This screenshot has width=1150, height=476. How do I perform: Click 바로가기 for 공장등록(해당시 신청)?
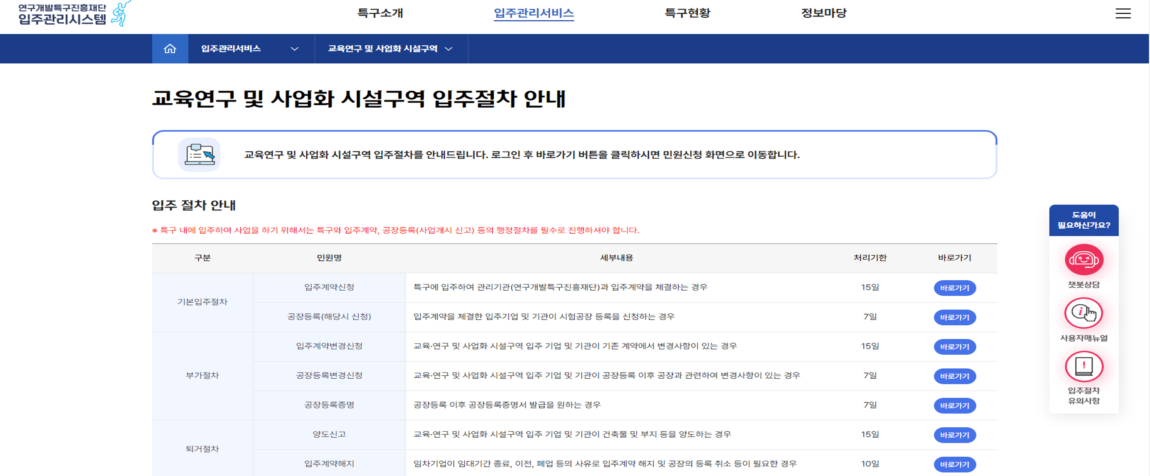click(955, 317)
